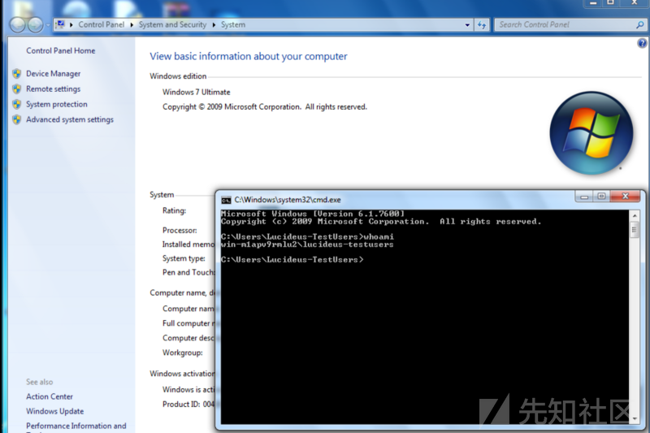The image size is (650, 433).
Task: Click 'Windows 7 Ultimate' edition text
Action: tap(196, 92)
